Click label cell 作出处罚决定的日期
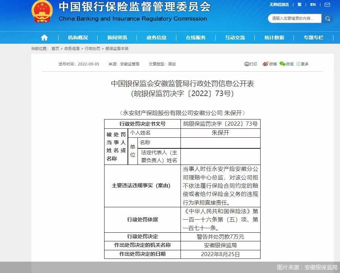The width and height of the screenshot is (340, 273). [x=142, y=254]
